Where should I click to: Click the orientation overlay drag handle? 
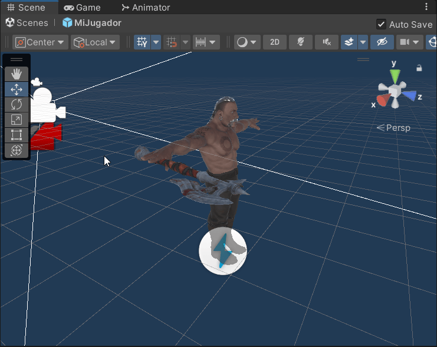[363, 60]
